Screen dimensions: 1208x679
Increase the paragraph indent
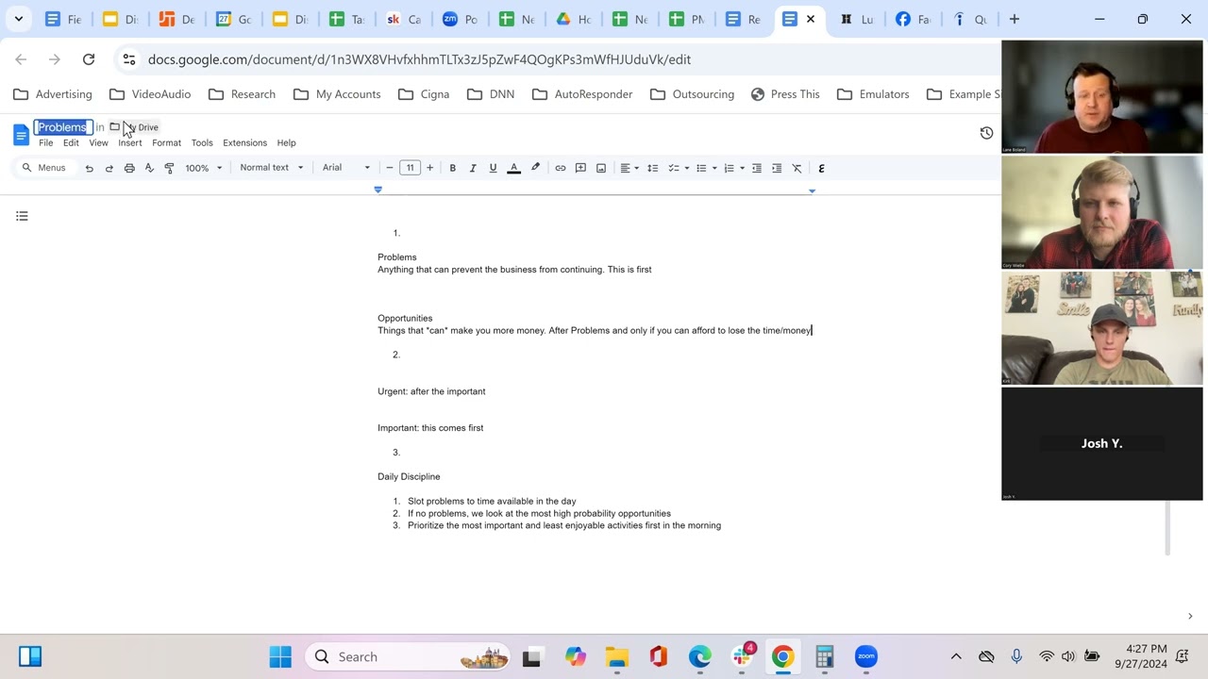(777, 168)
